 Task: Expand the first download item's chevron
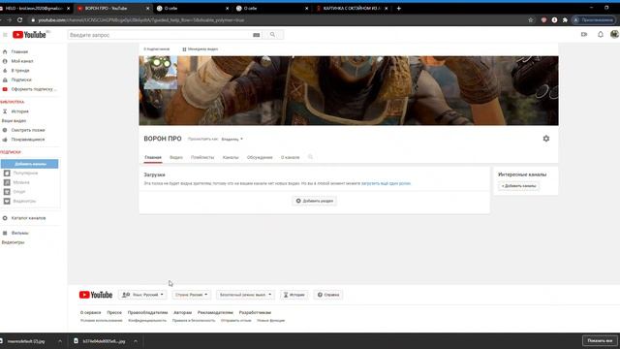[x=60, y=341]
